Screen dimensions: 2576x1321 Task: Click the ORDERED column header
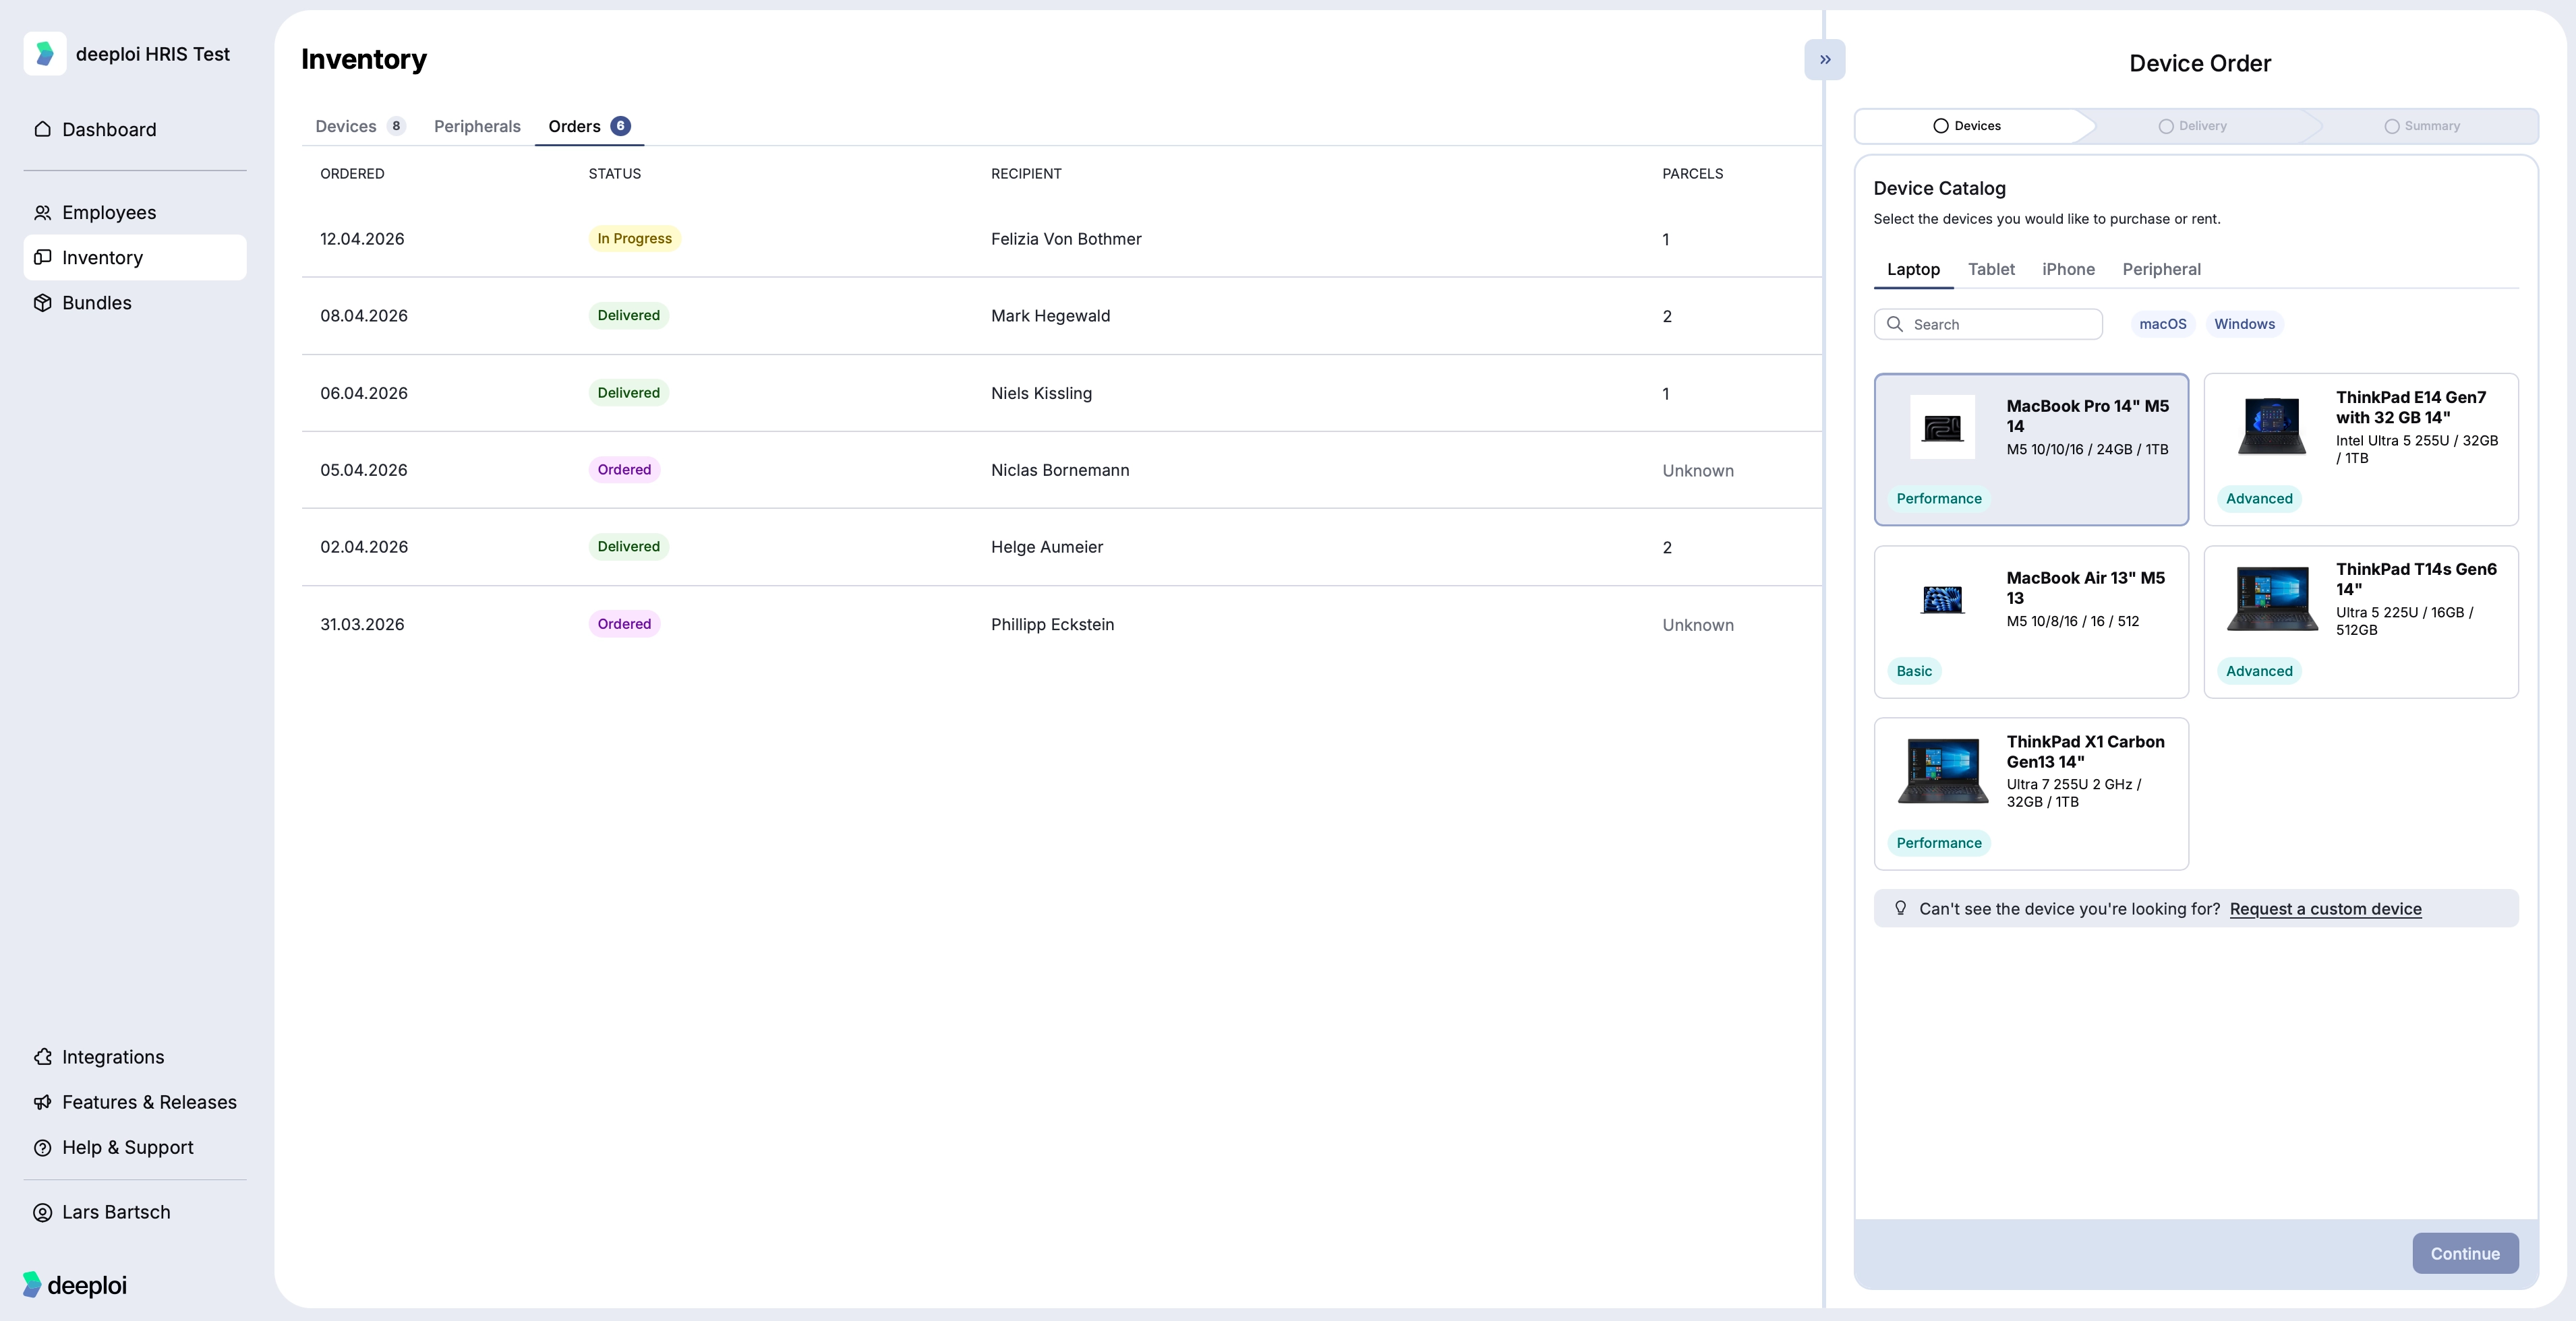coord(352,174)
